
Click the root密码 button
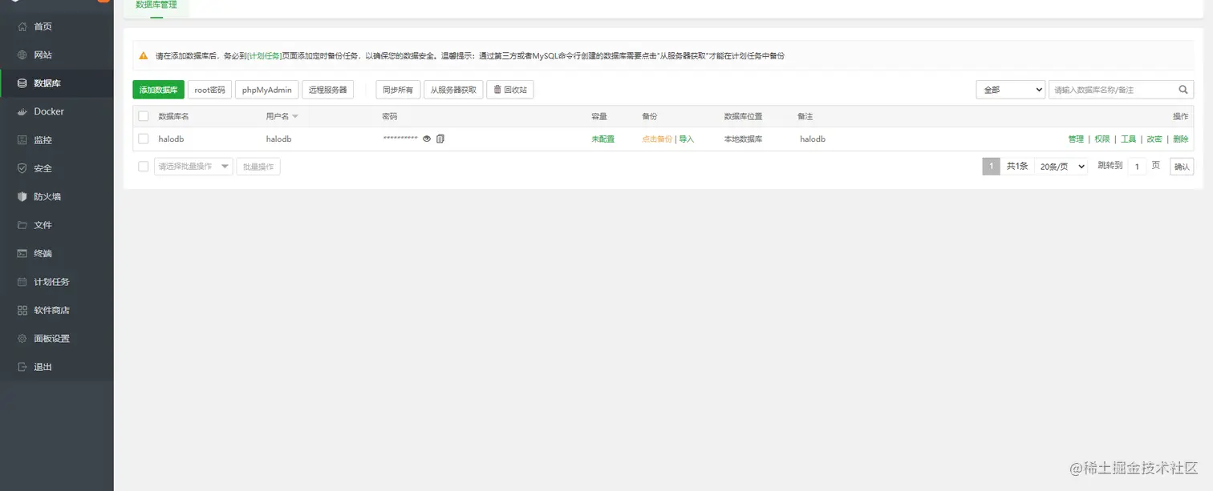click(210, 90)
